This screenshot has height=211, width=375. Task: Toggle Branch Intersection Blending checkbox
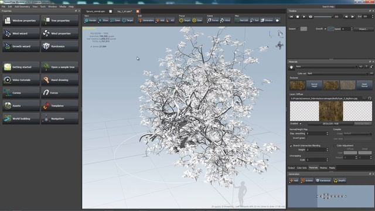point(291,146)
